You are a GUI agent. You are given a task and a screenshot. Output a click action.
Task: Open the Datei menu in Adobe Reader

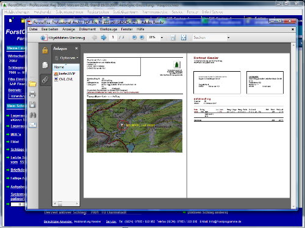pos(33,29)
